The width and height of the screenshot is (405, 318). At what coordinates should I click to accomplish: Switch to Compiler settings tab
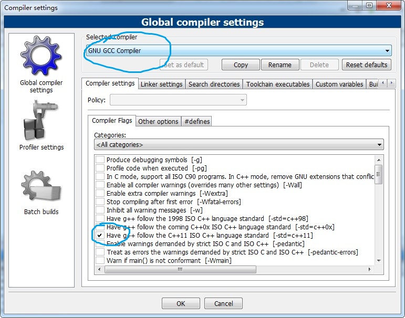point(110,83)
